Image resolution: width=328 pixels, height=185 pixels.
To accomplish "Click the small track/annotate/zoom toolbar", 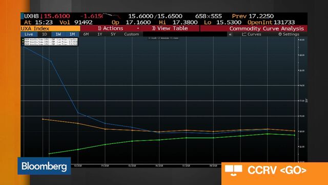I will [163, 38].
